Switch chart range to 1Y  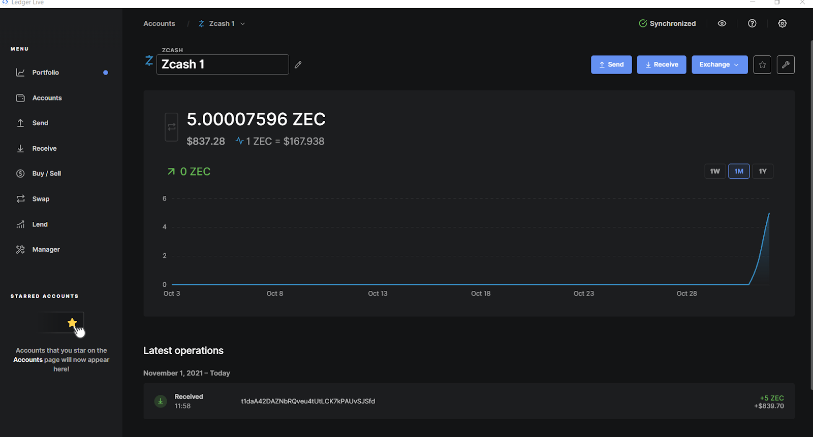(762, 171)
